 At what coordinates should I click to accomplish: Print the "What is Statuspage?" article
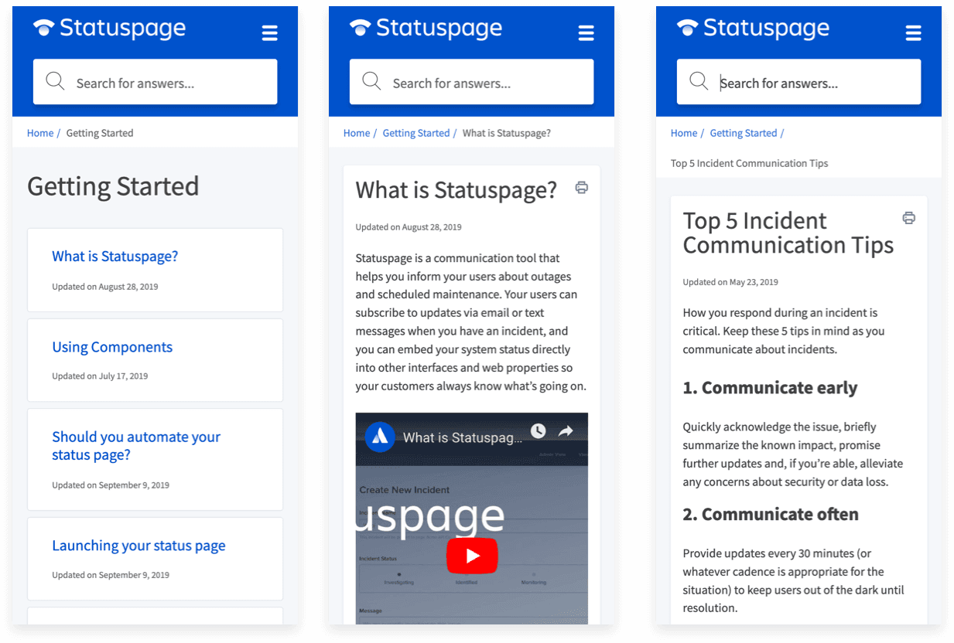coord(581,187)
